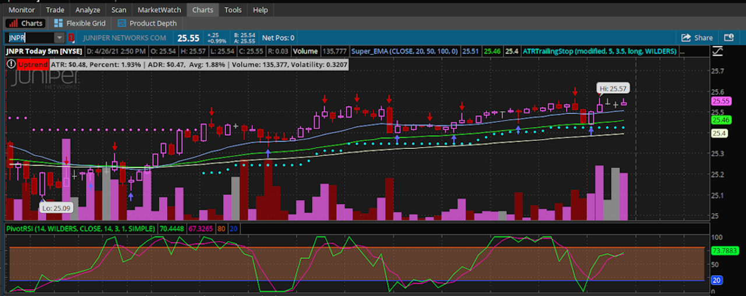The image size is (746, 296).
Task: Open the Trade tab
Action: [55, 10]
